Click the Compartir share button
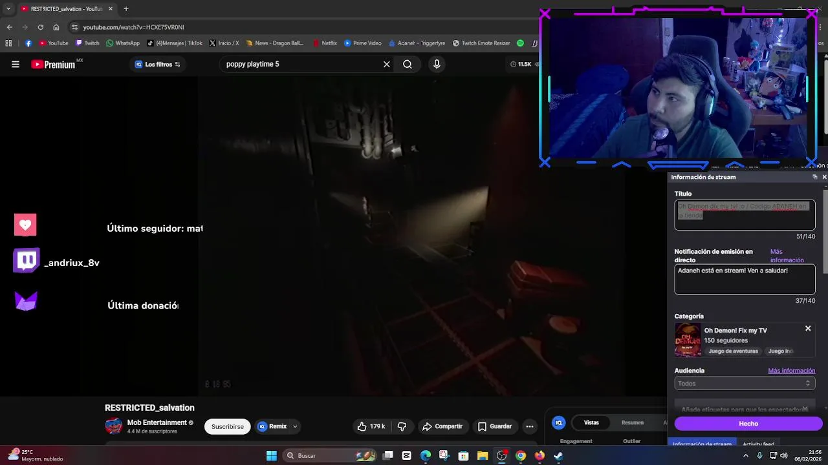The image size is (828, 465). (x=442, y=426)
